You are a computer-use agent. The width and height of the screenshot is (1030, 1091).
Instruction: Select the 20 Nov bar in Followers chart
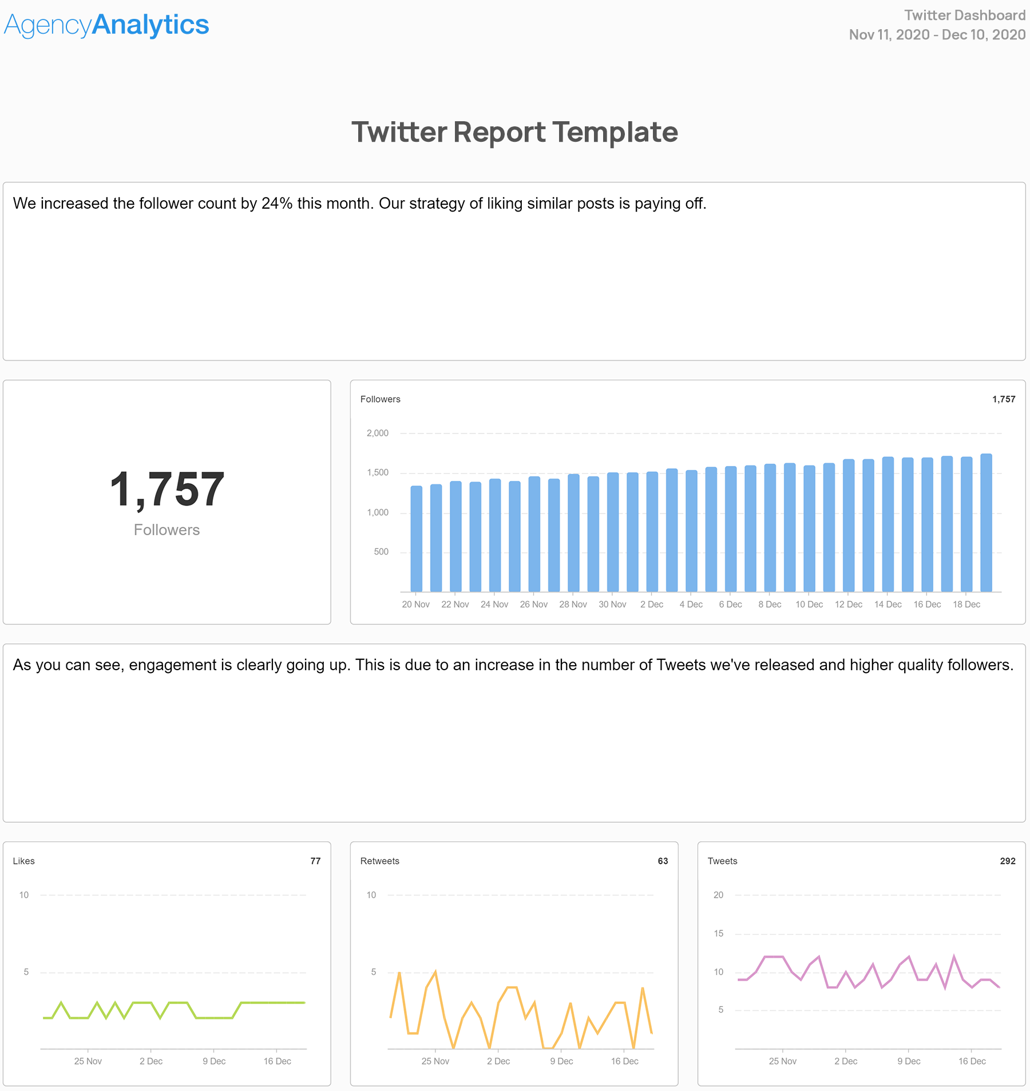click(x=416, y=539)
